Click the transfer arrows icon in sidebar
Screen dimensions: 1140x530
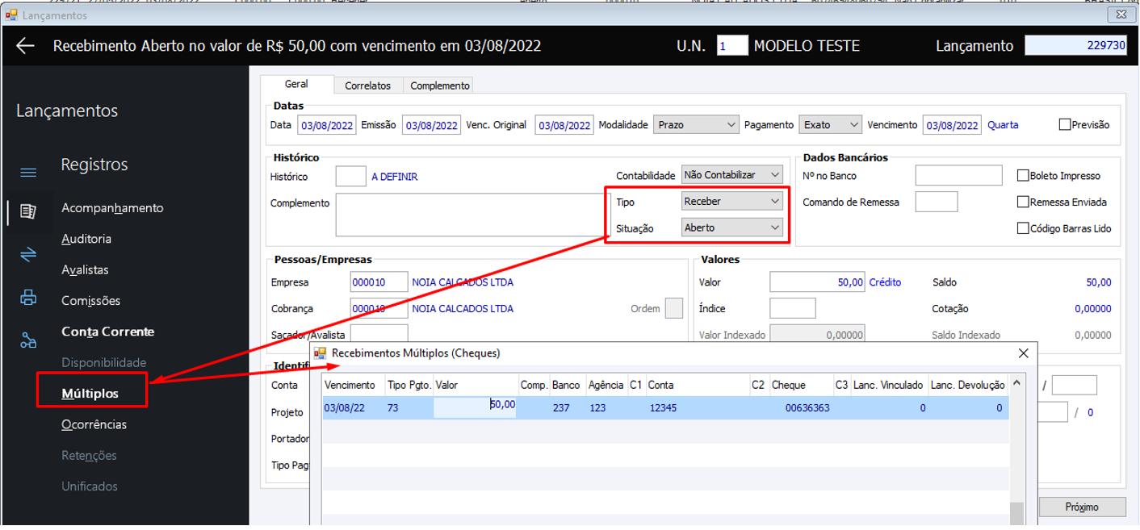(x=28, y=255)
